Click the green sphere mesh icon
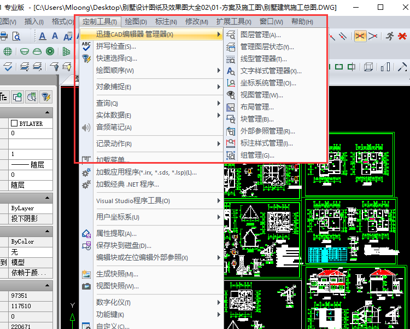Image resolution: width=410 pixels, height=329 pixels. [8, 51]
